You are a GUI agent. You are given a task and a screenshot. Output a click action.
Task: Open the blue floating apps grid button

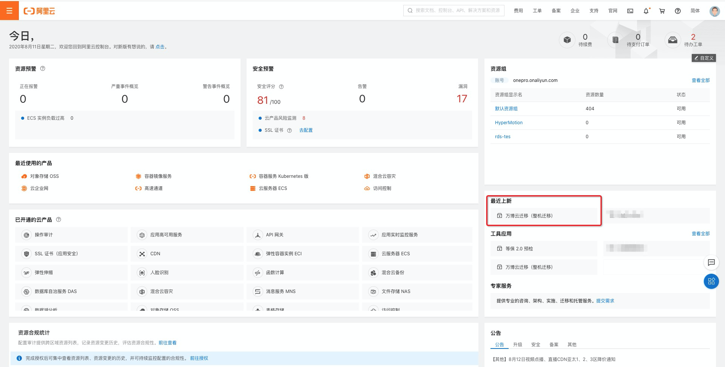[711, 281]
